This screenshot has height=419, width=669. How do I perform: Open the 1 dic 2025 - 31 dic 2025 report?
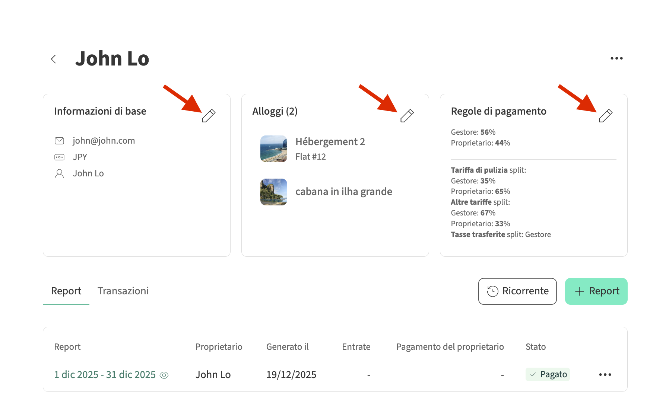[x=105, y=375]
